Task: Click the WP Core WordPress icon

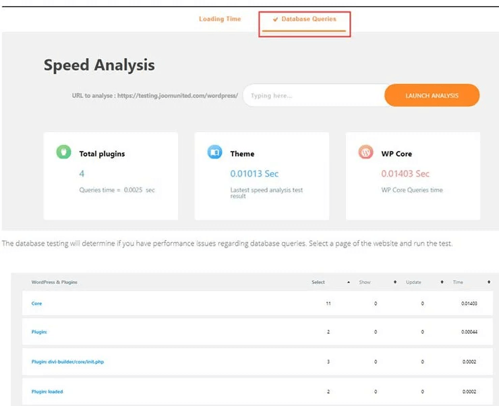Action: [x=366, y=152]
